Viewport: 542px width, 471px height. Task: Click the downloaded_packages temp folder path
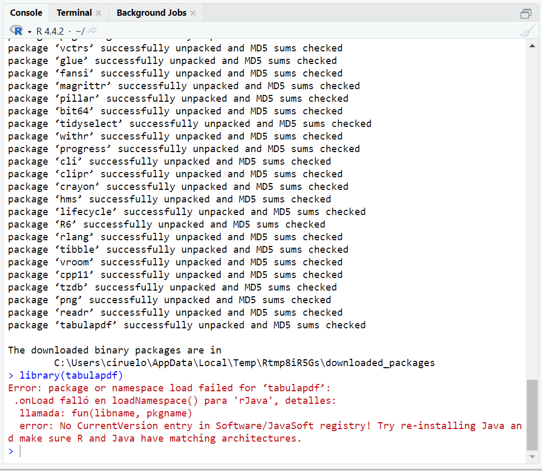click(x=244, y=363)
